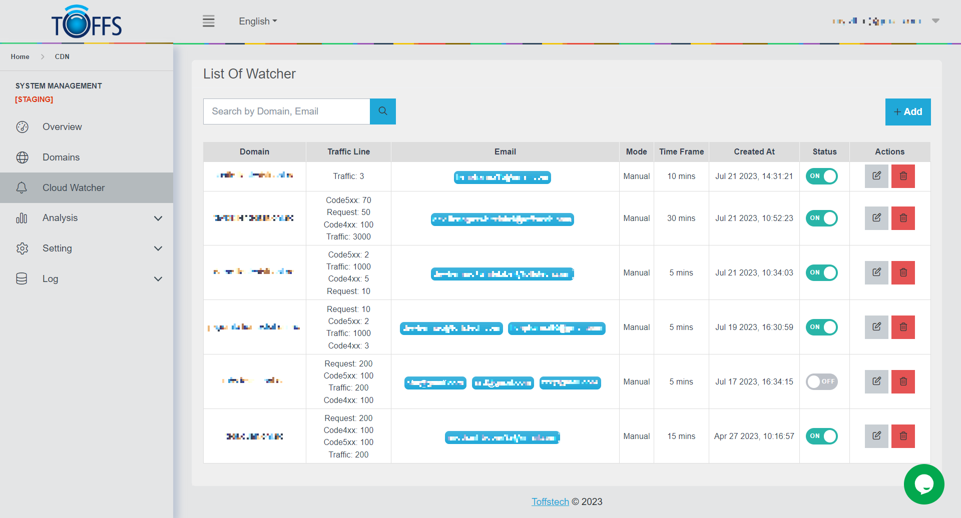Open the green chat bubble widget

click(x=923, y=484)
